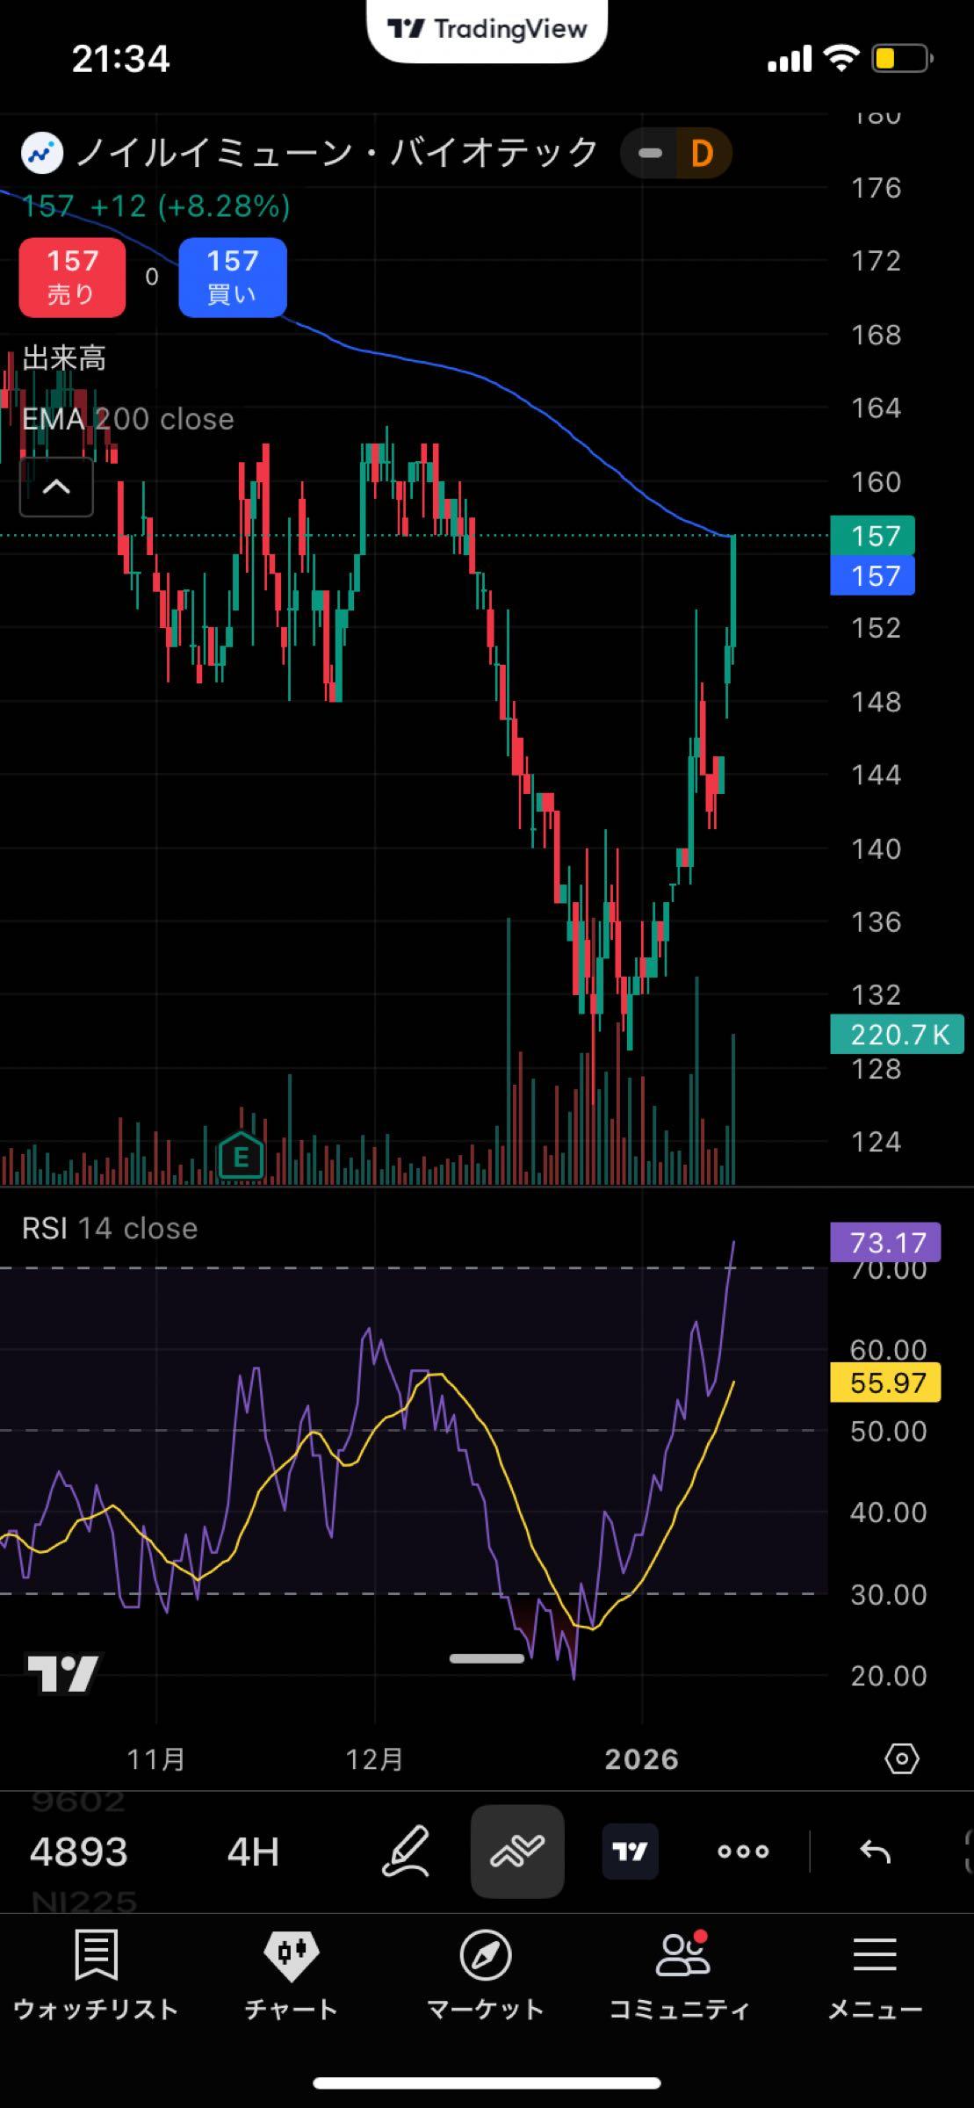Tap the undo arrow icon
The image size is (974, 2108).
pos(875,1852)
